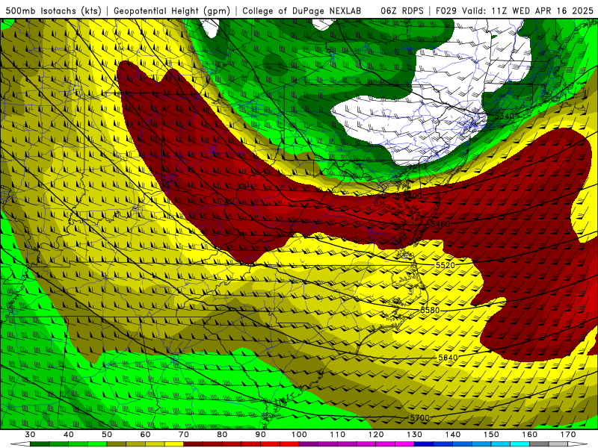The height and width of the screenshot is (448, 598).
Task: Click the 170 value on the color scale
Action: pyautogui.click(x=568, y=435)
